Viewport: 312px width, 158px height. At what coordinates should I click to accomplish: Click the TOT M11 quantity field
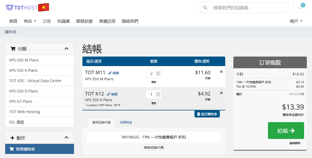point(154,73)
